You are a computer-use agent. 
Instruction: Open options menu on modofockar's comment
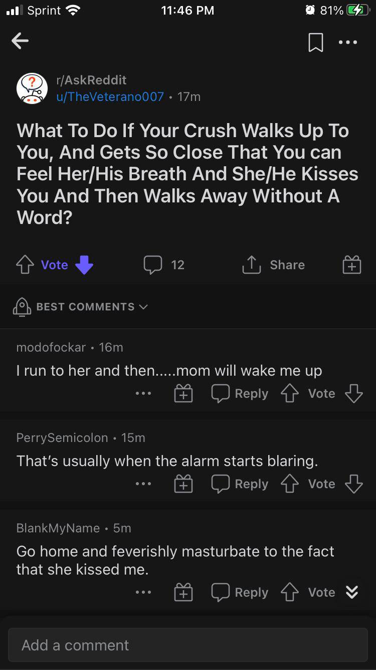click(x=143, y=394)
